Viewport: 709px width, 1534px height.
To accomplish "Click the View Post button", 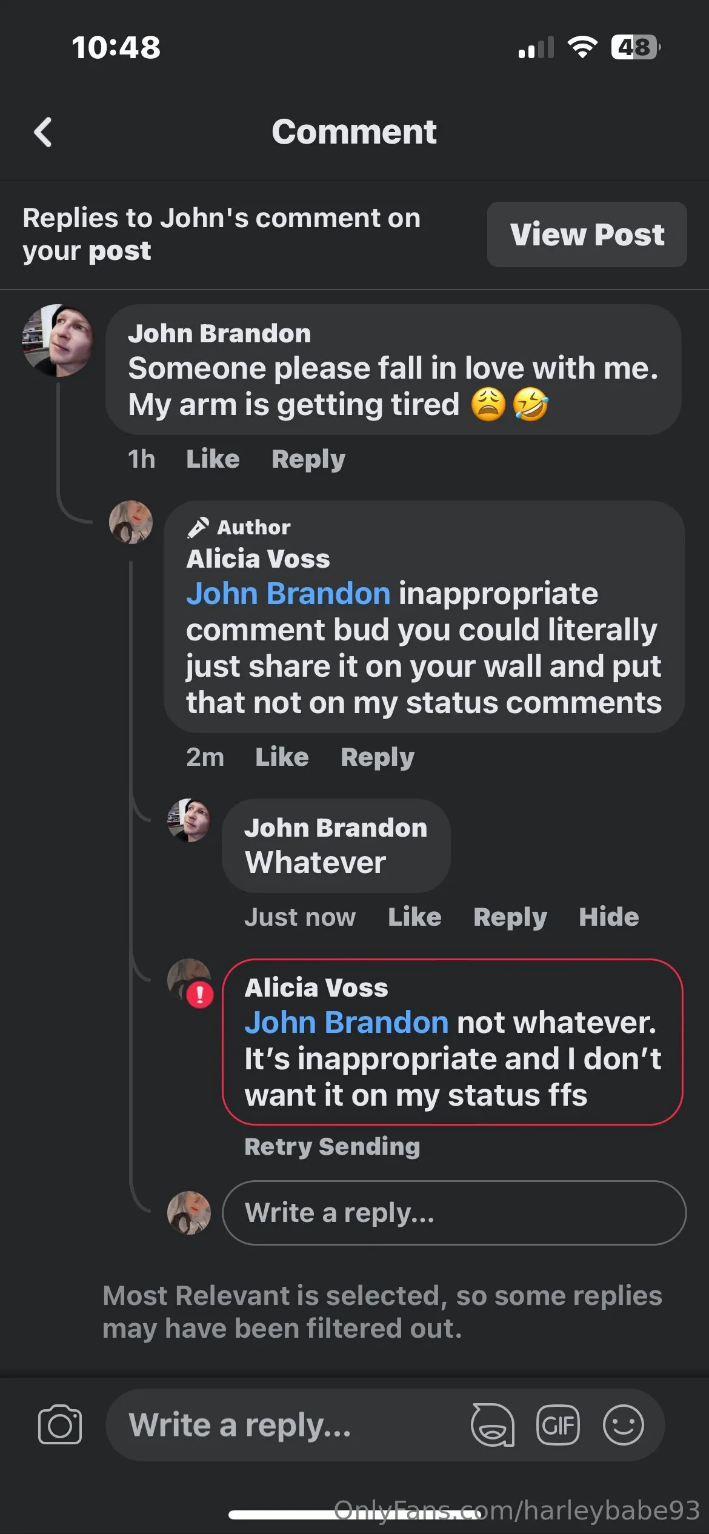I will 587,234.
